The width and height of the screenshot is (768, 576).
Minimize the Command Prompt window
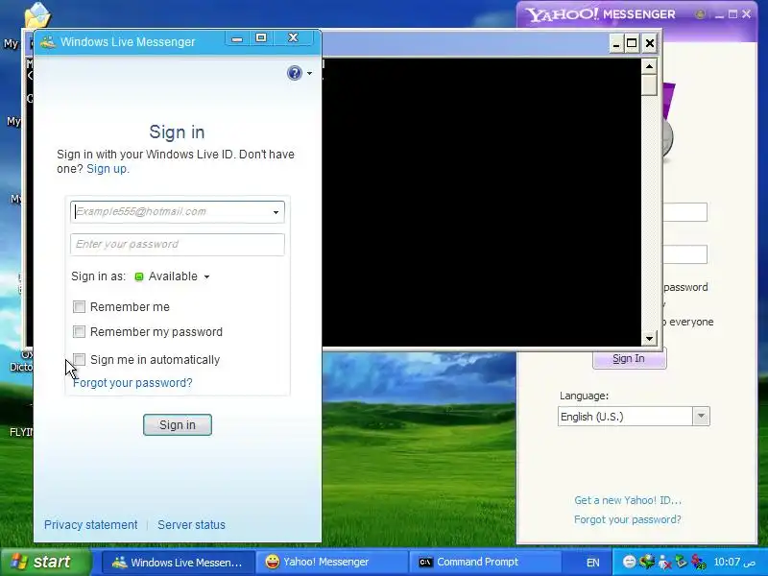616,43
